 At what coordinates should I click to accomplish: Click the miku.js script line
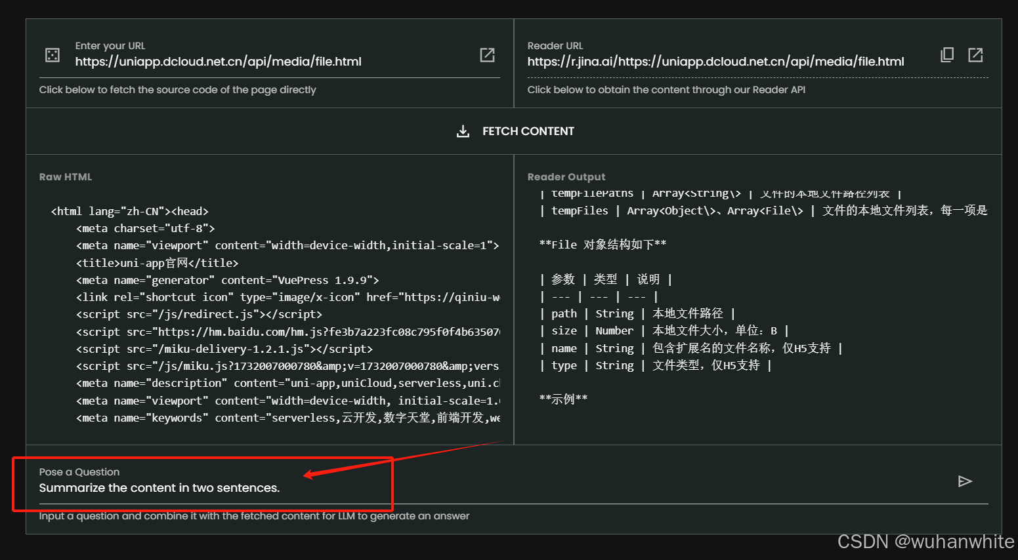pos(288,366)
